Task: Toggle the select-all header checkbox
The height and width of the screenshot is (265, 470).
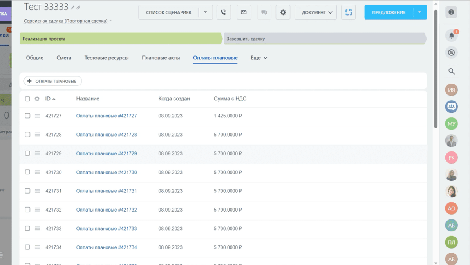Action: 27,99
